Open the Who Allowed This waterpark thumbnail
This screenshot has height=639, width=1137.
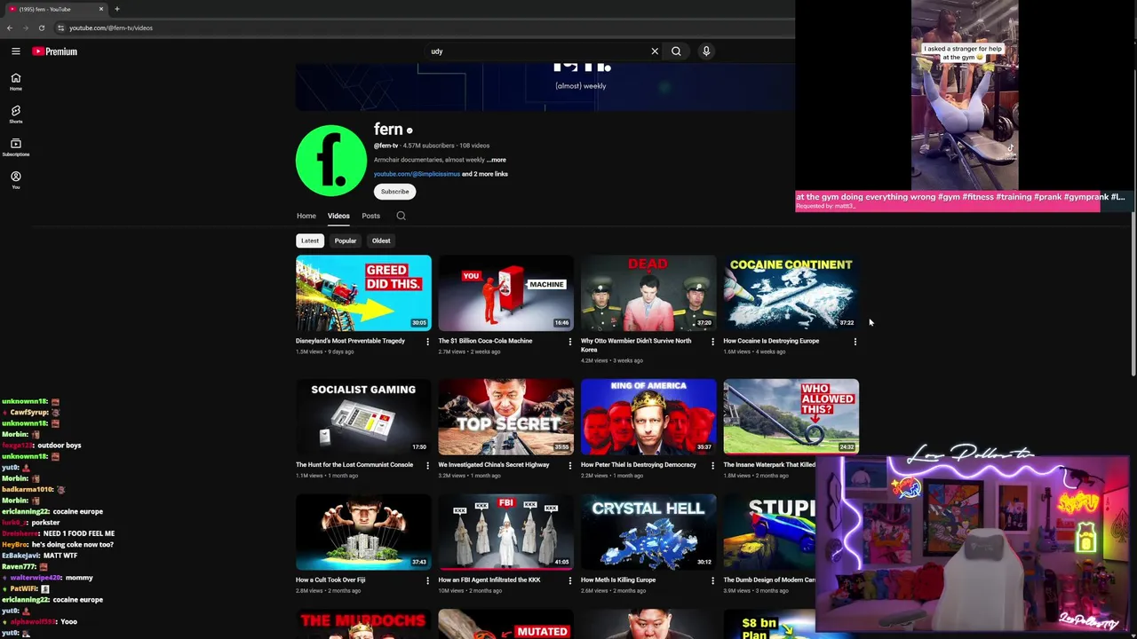(x=791, y=417)
